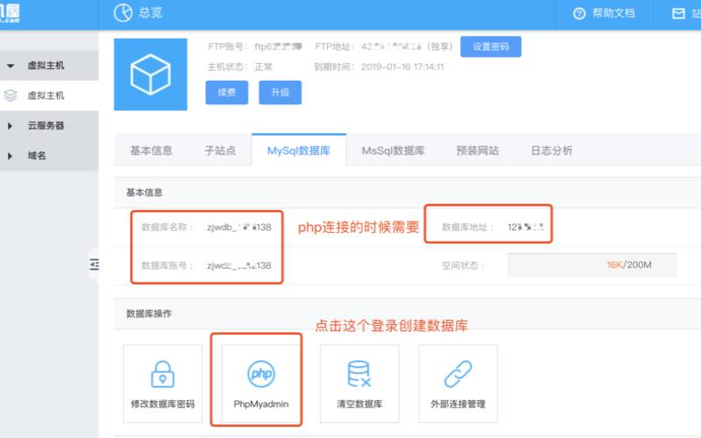Click the 数据库地址 value

pyautogui.click(x=525, y=227)
